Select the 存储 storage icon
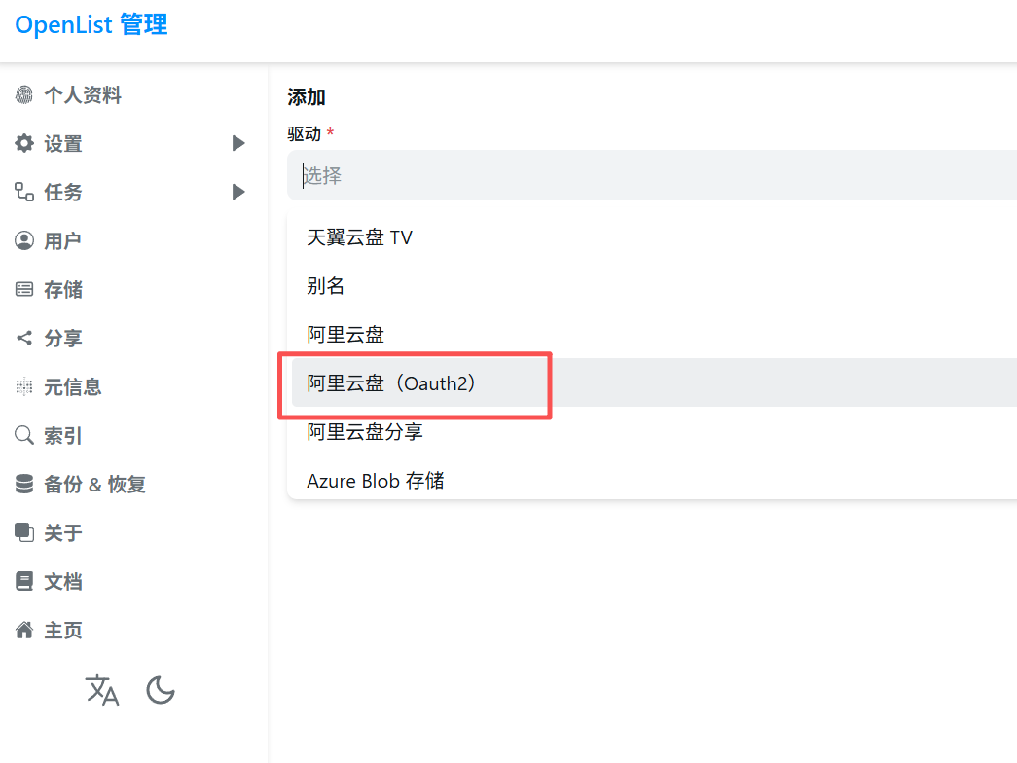 click(x=24, y=289)
